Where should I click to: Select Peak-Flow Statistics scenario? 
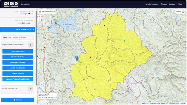coord(18,51)
